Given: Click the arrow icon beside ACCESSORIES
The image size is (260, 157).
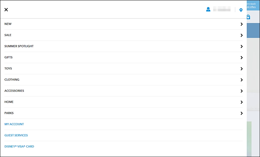Looking at the screenshot, I should tap(242, 91).
